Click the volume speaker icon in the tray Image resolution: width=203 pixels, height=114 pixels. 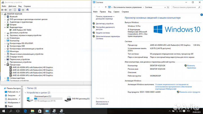click(x=180, y=111)
